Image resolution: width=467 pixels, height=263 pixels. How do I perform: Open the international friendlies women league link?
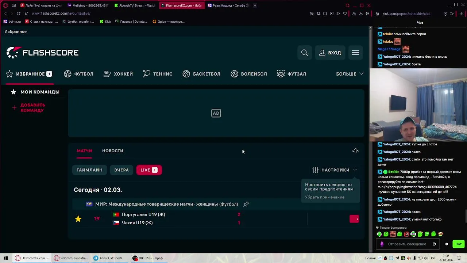167,204
